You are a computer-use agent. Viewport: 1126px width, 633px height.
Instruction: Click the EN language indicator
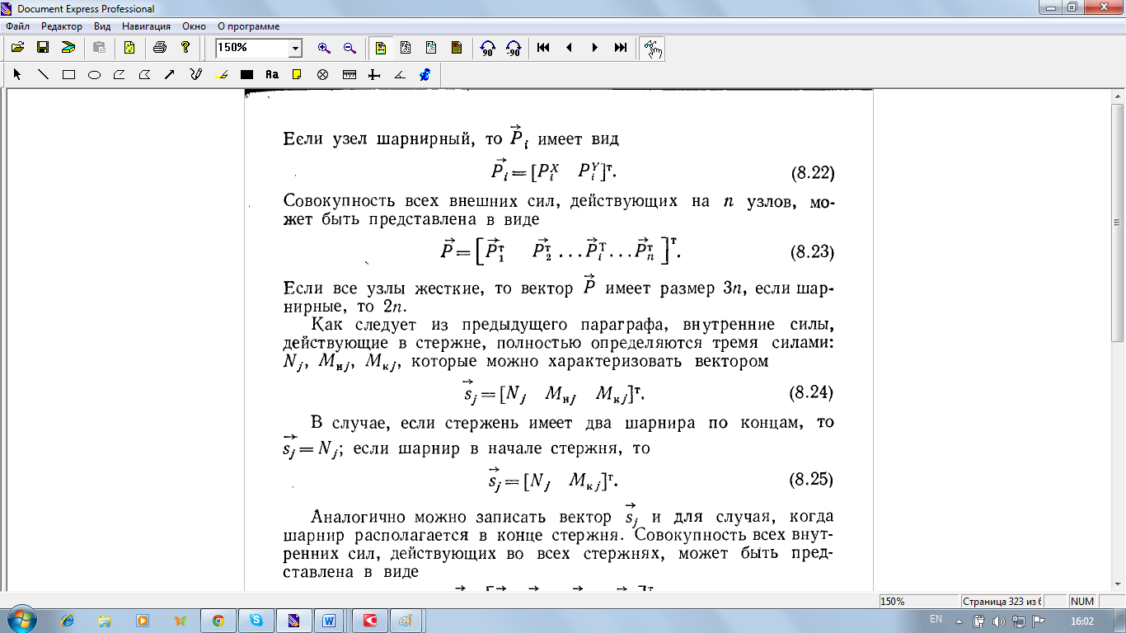(936, 619)
